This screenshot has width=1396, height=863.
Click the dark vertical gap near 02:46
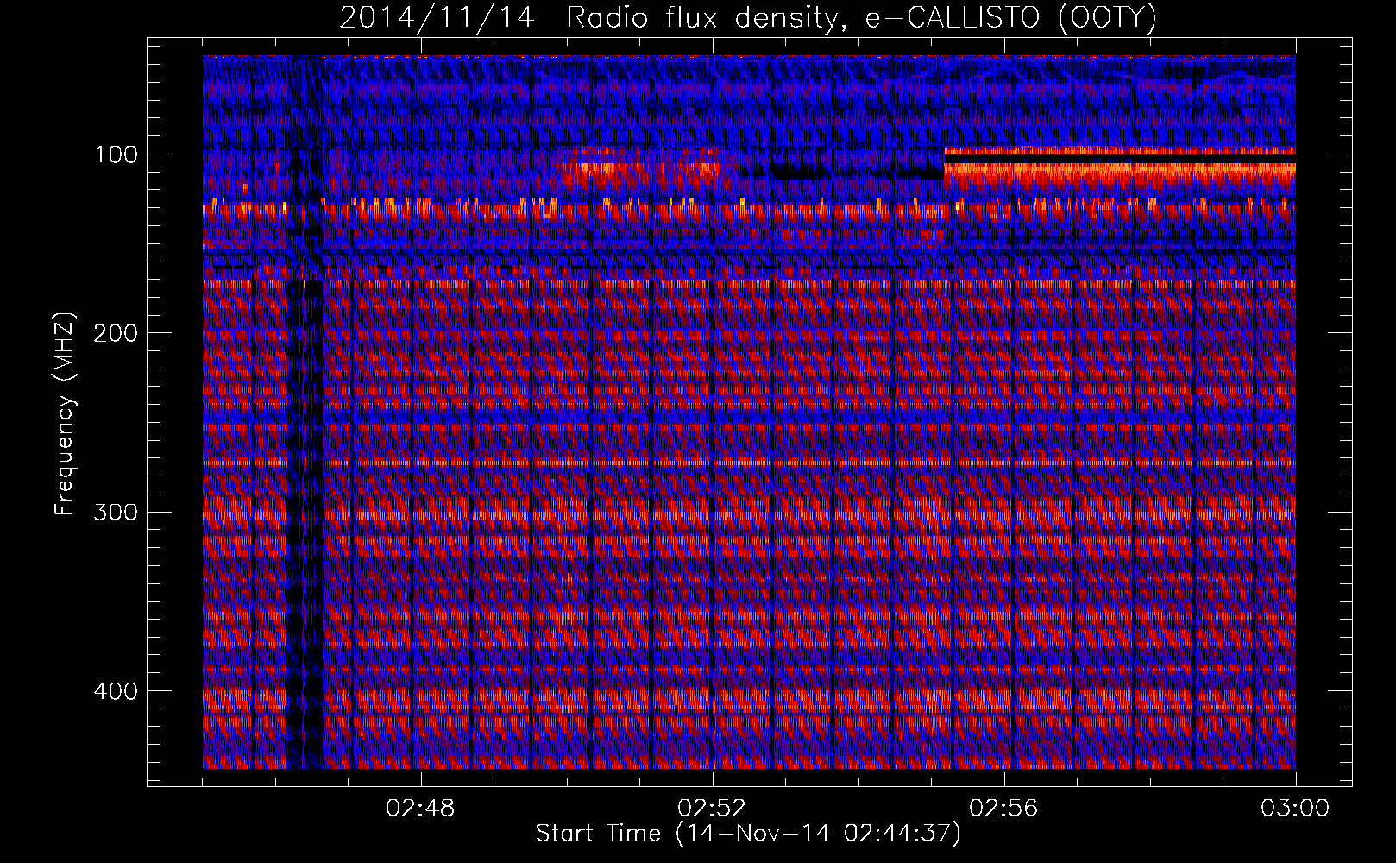pos(305,413)
